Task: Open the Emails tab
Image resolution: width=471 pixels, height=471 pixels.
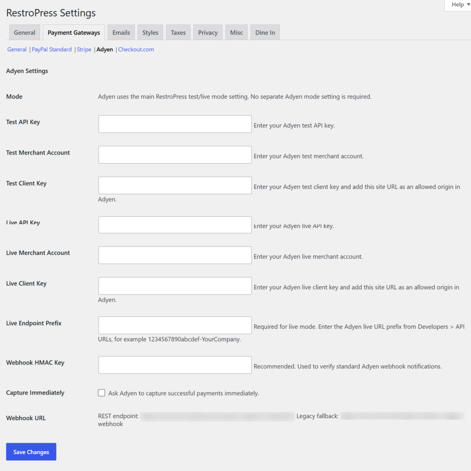Action: [121, 33]
